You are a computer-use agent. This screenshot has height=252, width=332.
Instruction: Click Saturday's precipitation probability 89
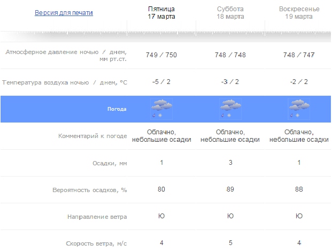pyautogui.click(x=230, y=189)
